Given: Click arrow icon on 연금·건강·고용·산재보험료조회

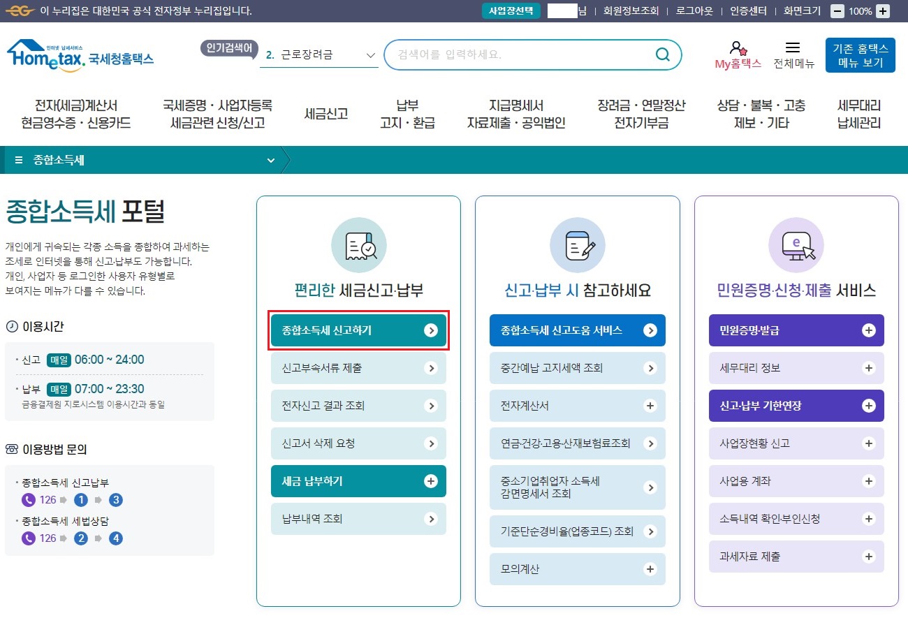Looking at the screenshot, I should pyautogui.click(x=650, y=443).
